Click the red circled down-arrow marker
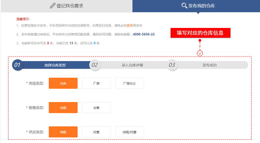Screen dimensions: 260x143 [200, 53]
